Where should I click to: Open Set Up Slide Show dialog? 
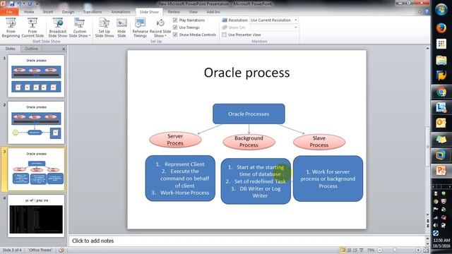105,28
